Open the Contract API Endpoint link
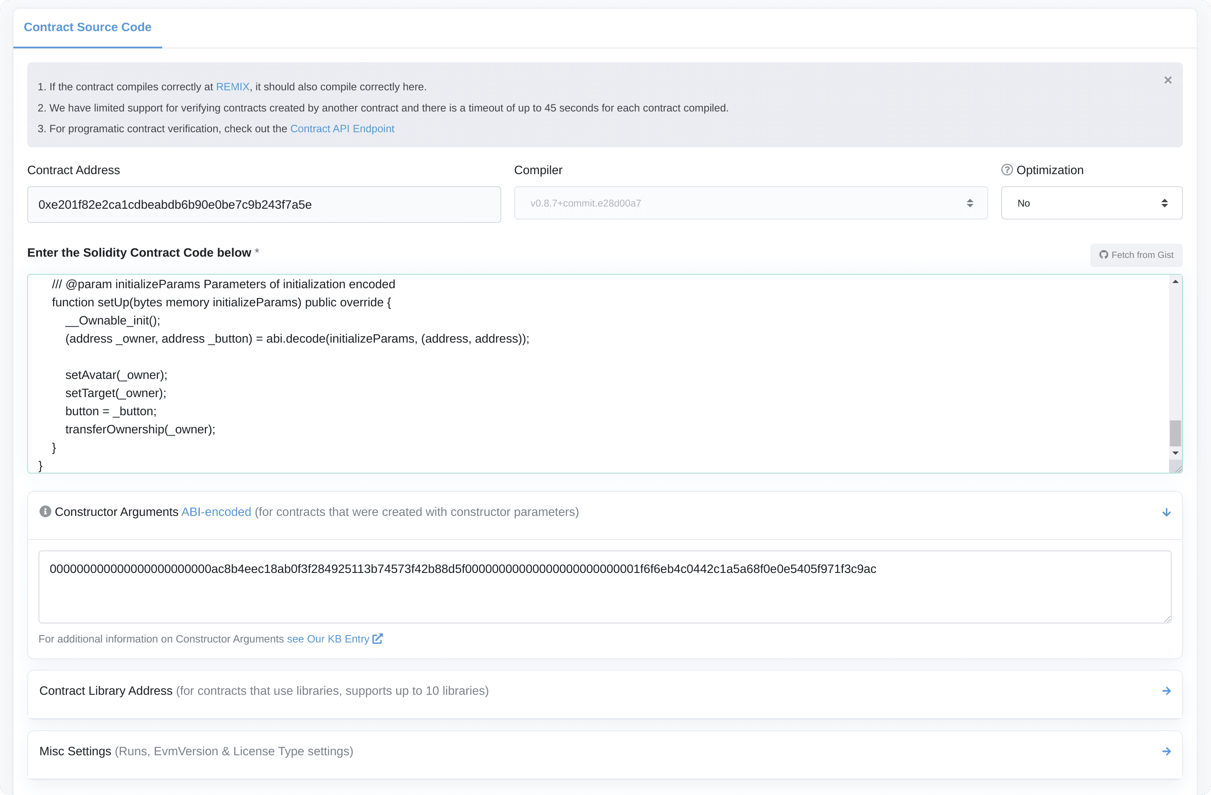 [x=342, y=129]
